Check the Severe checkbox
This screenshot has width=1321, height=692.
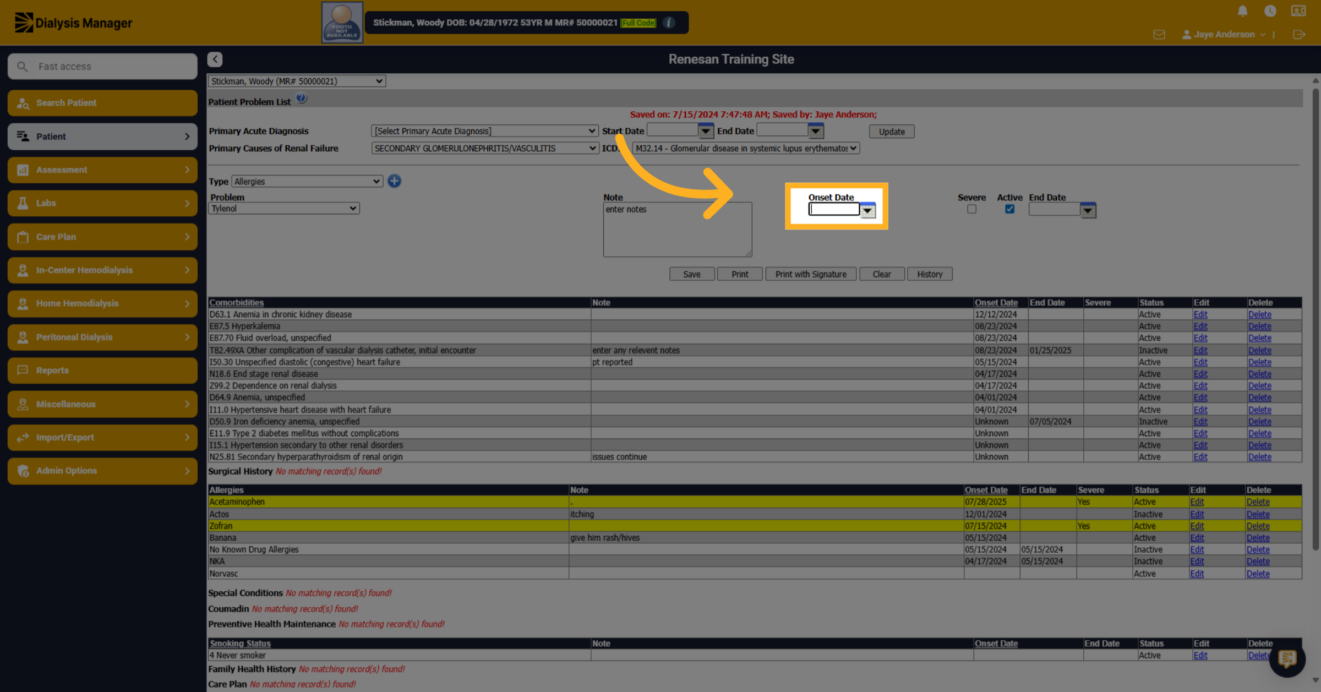tap(971, 209)
